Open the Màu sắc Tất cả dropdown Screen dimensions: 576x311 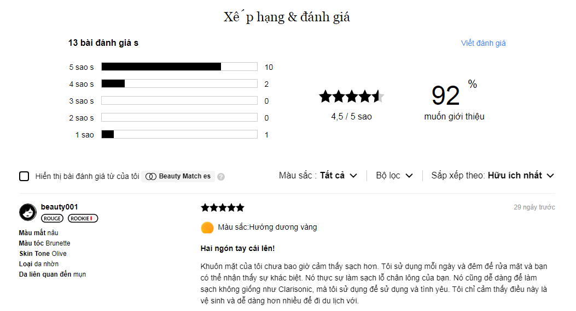[x=318, y=176]
